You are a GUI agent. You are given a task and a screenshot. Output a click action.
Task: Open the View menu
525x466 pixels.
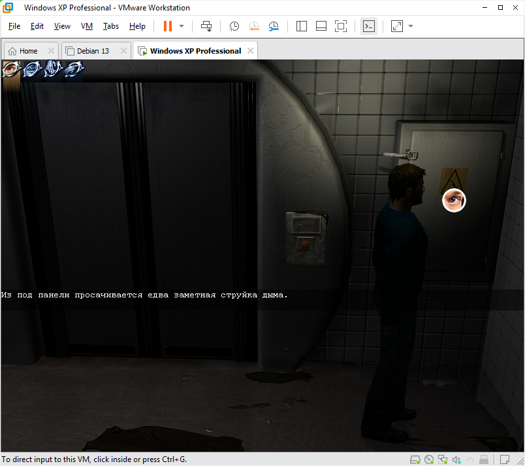point(62,26)
